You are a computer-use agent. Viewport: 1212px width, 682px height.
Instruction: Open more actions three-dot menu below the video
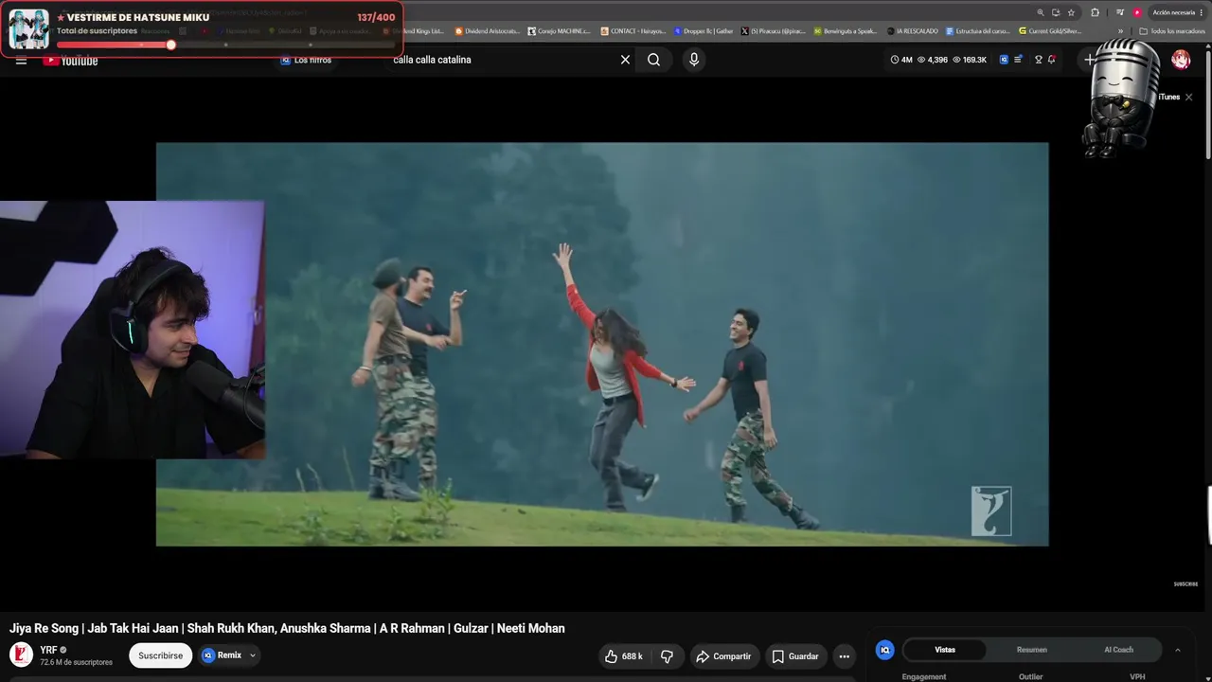tap(844, 656)
